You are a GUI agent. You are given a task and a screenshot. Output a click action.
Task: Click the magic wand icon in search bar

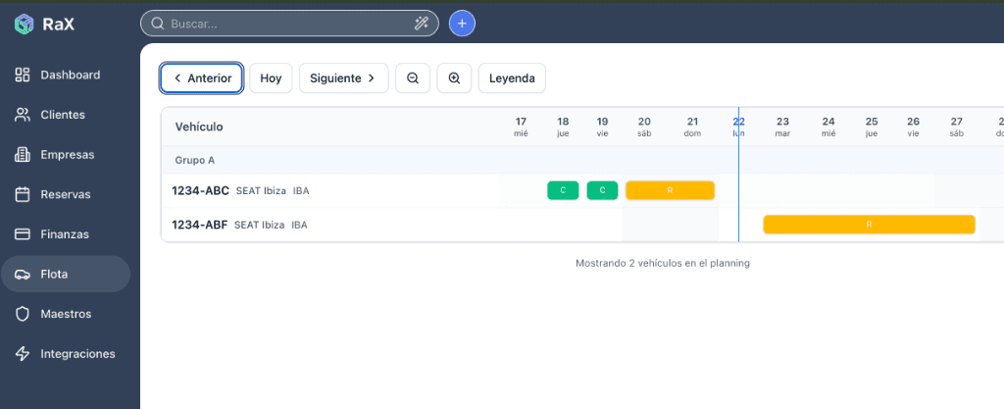(x=422, y=24)
